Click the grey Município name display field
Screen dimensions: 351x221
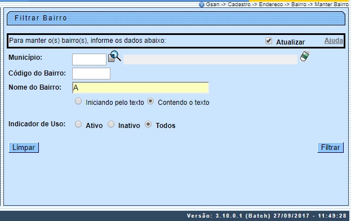pos(210,59)
